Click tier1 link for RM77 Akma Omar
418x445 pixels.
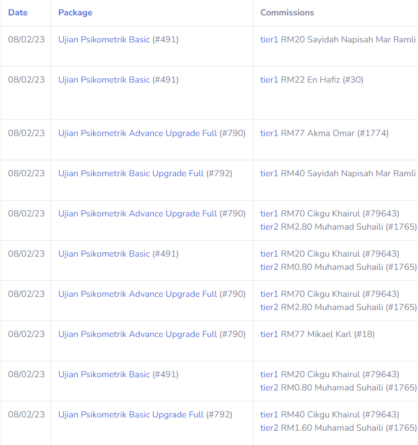269,133
